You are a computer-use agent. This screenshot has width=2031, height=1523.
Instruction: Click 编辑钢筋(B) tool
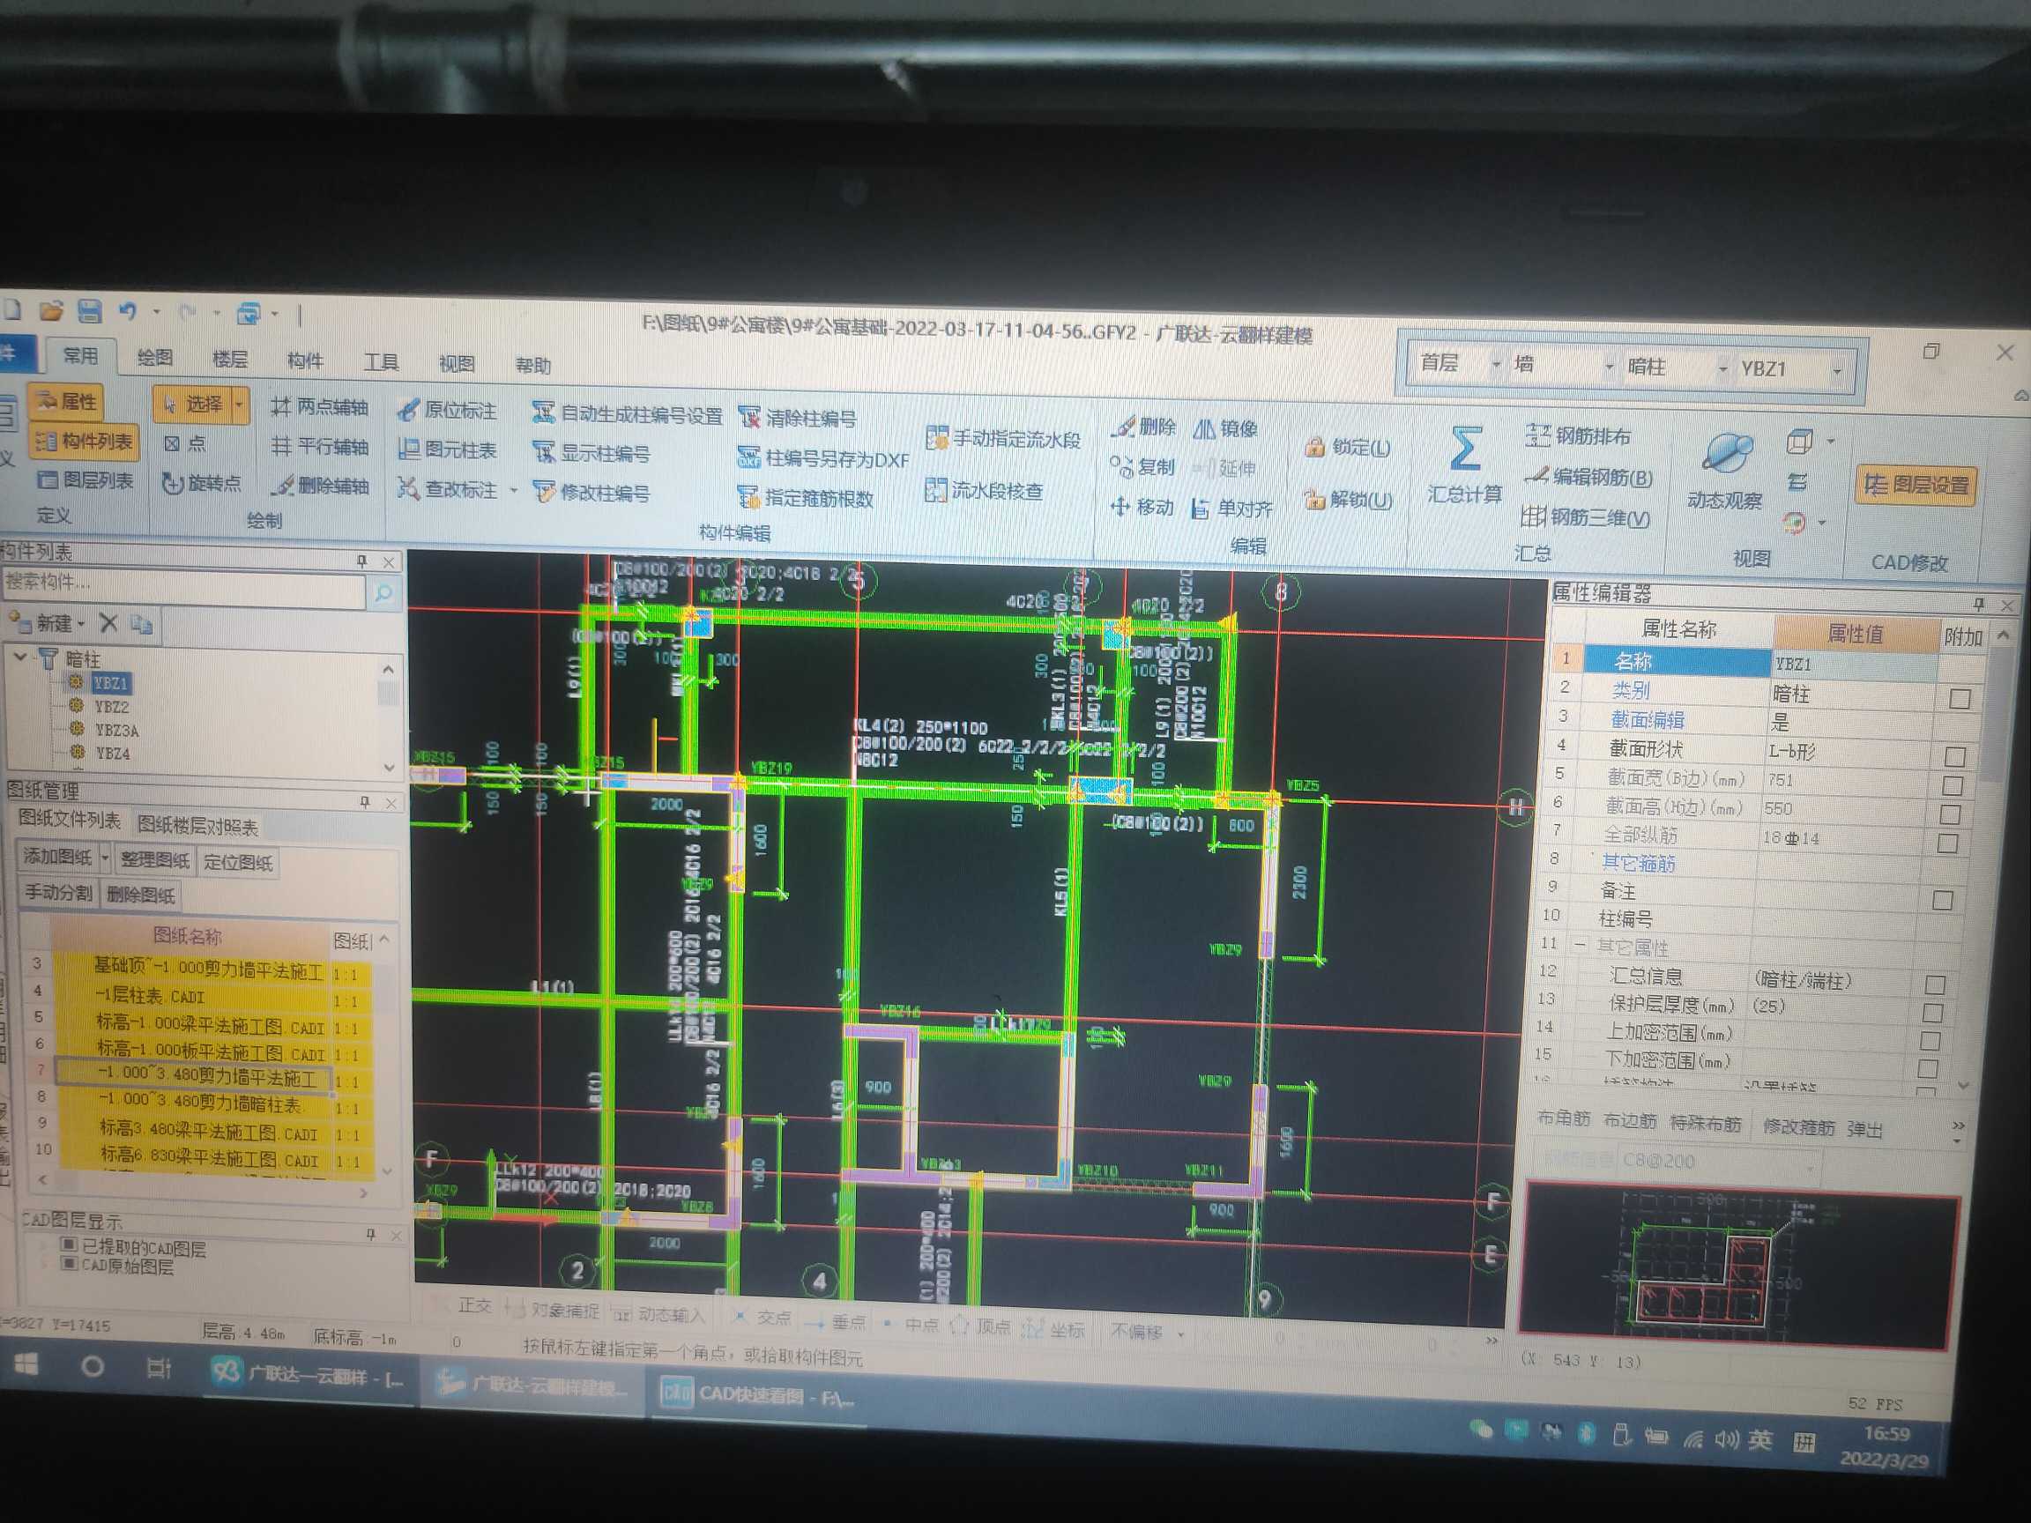tap(1588, 478)
